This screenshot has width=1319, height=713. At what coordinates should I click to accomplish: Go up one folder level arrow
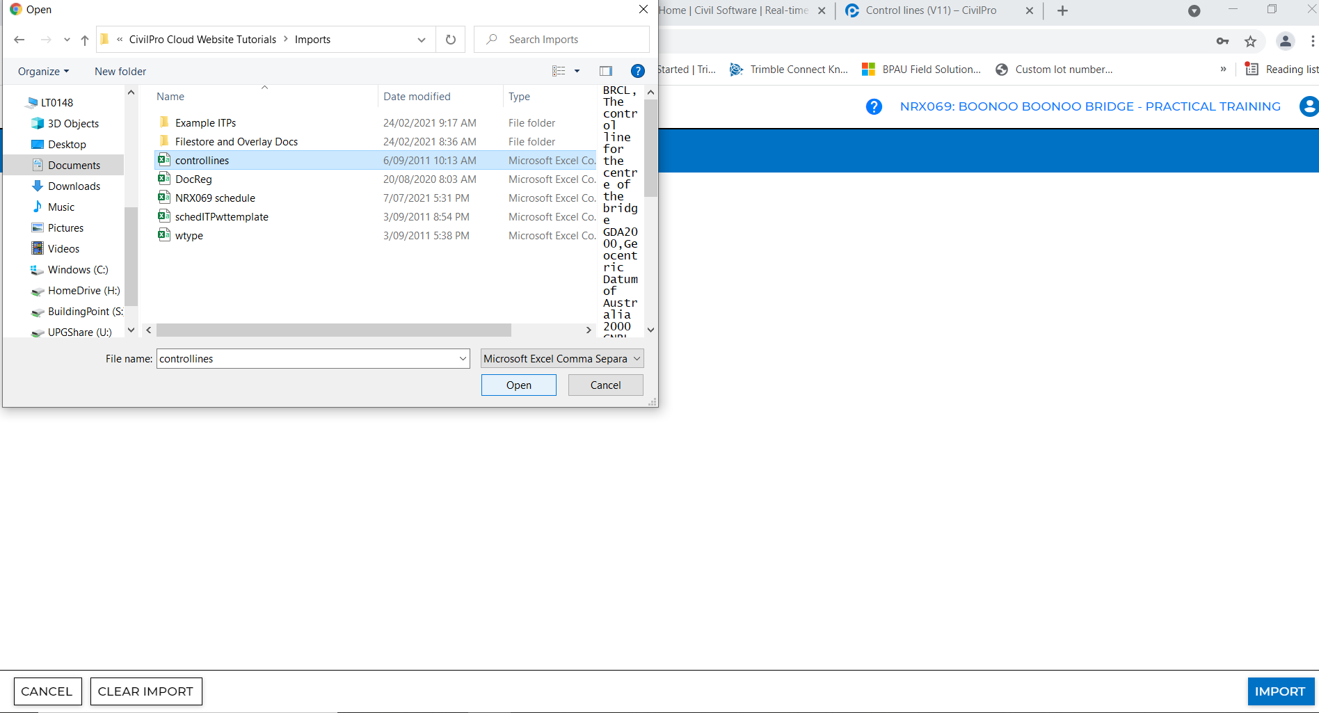tap(85, 40)
